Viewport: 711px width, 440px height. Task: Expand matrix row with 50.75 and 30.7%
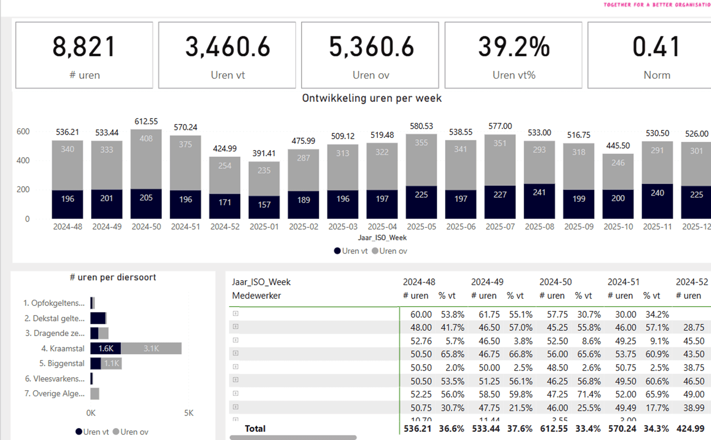236,407
